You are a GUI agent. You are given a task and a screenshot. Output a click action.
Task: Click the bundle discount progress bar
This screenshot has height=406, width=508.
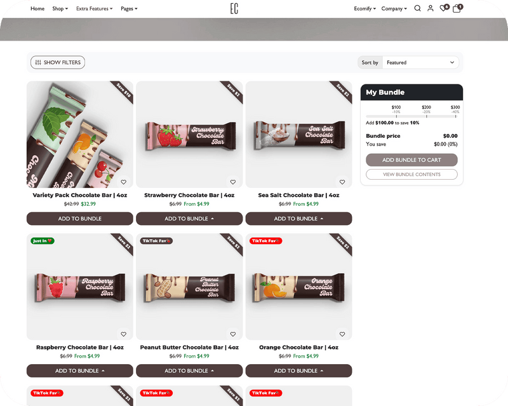(411, 116)
